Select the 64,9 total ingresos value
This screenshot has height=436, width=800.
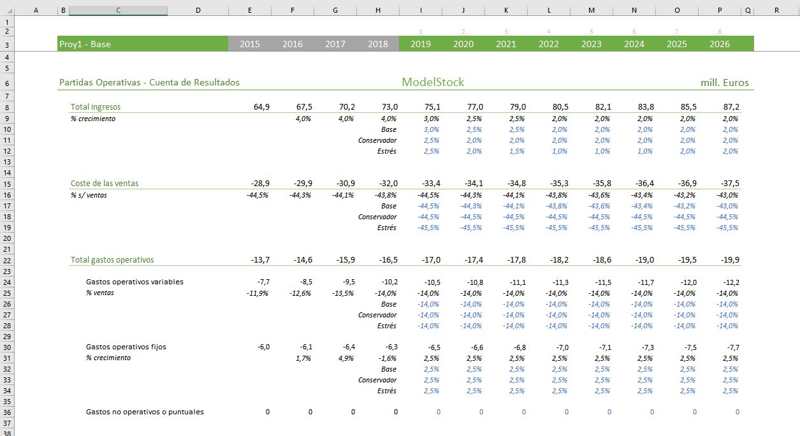261,107
